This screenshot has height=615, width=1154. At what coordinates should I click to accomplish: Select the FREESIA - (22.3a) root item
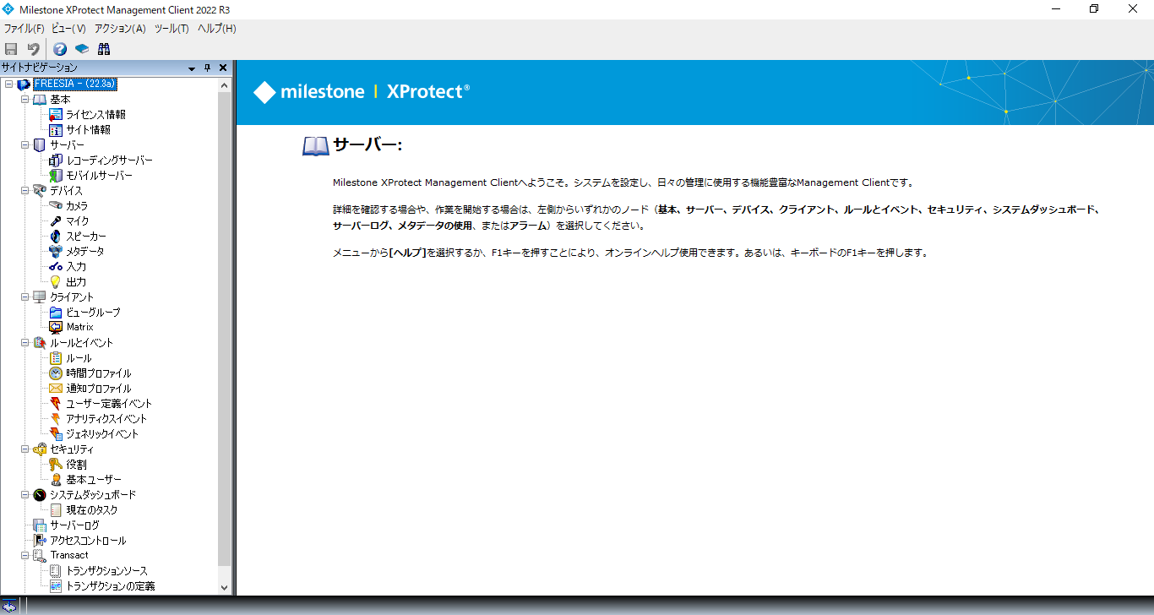click(74, 84)
